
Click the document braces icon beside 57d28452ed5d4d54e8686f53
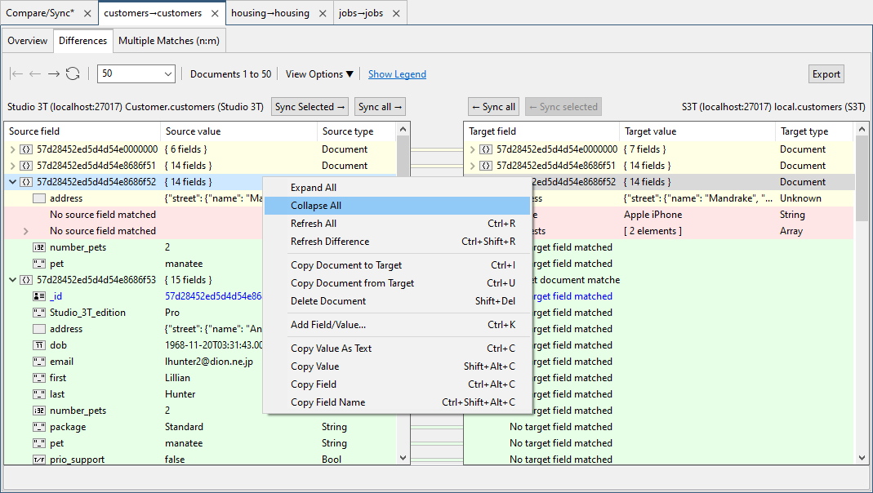pos(26,279)
